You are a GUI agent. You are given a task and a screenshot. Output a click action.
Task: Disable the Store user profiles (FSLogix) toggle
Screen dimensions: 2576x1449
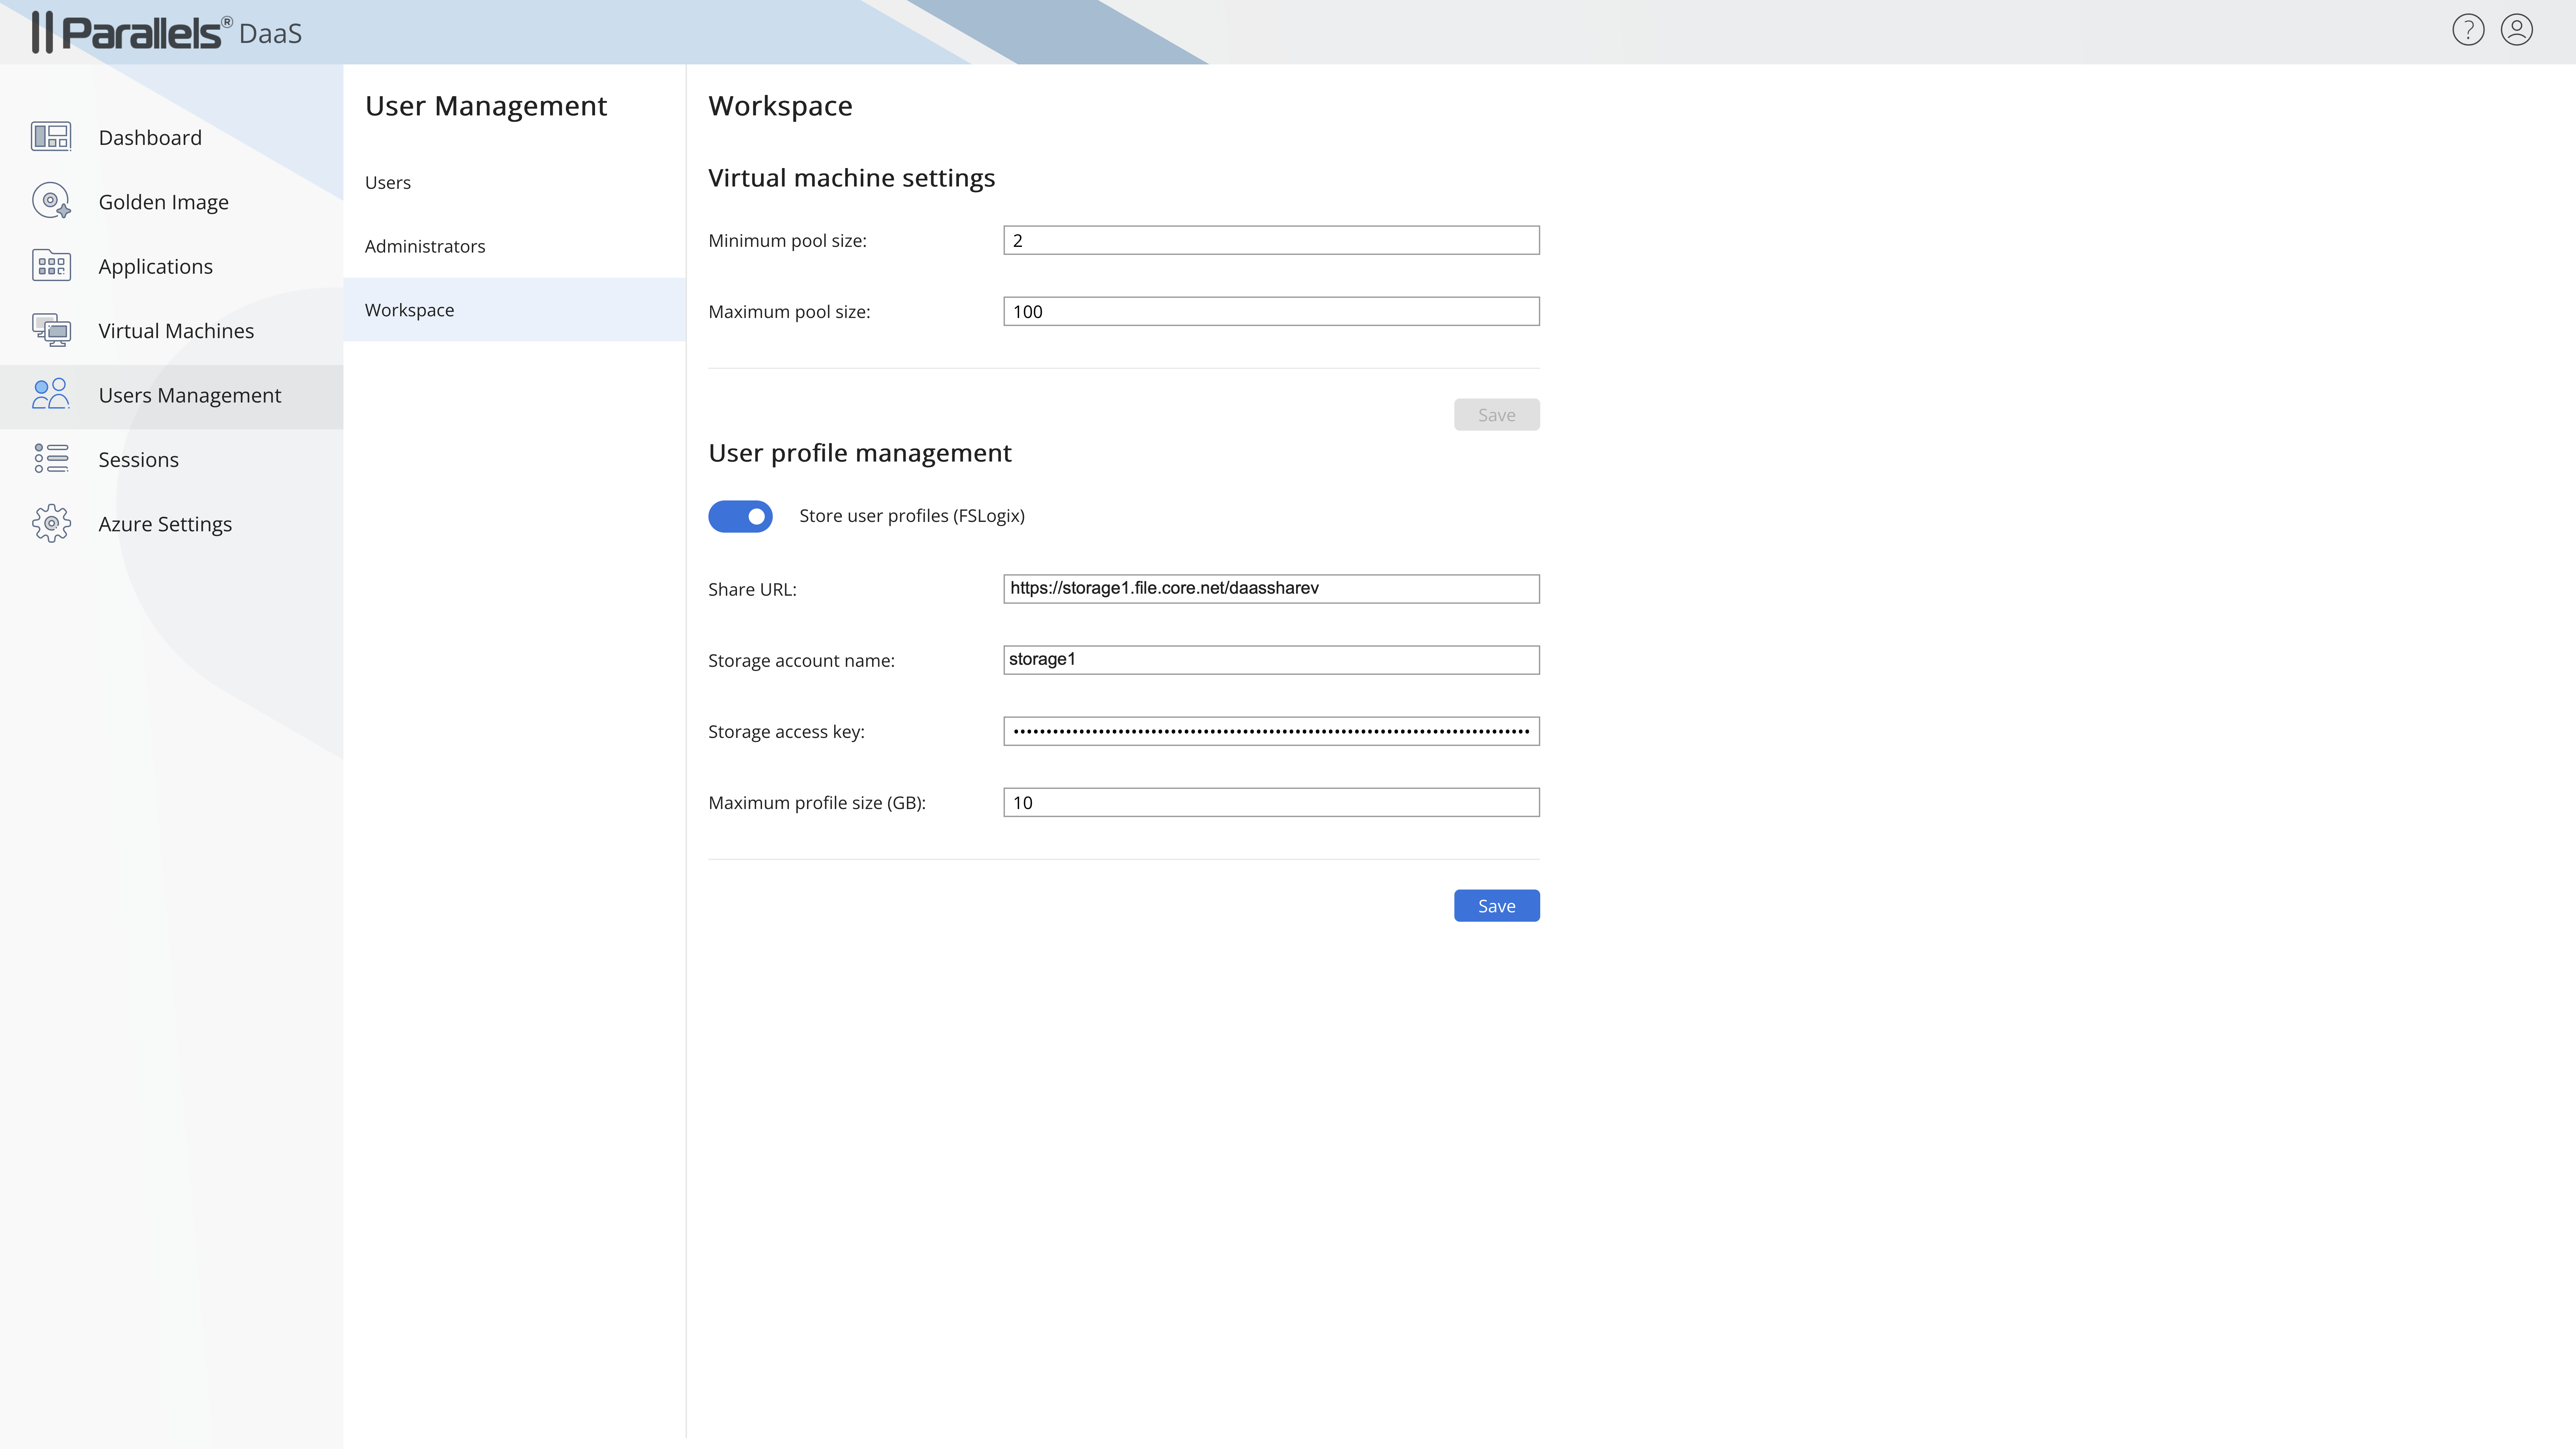tap(740, 516)
